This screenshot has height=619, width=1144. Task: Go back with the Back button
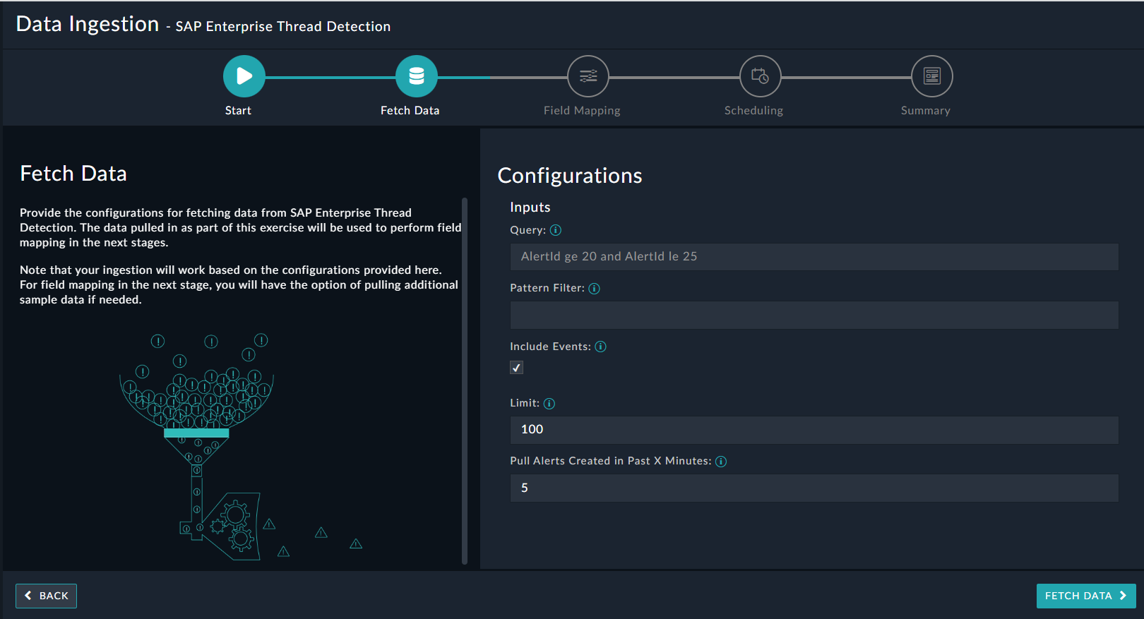[47, 596]
